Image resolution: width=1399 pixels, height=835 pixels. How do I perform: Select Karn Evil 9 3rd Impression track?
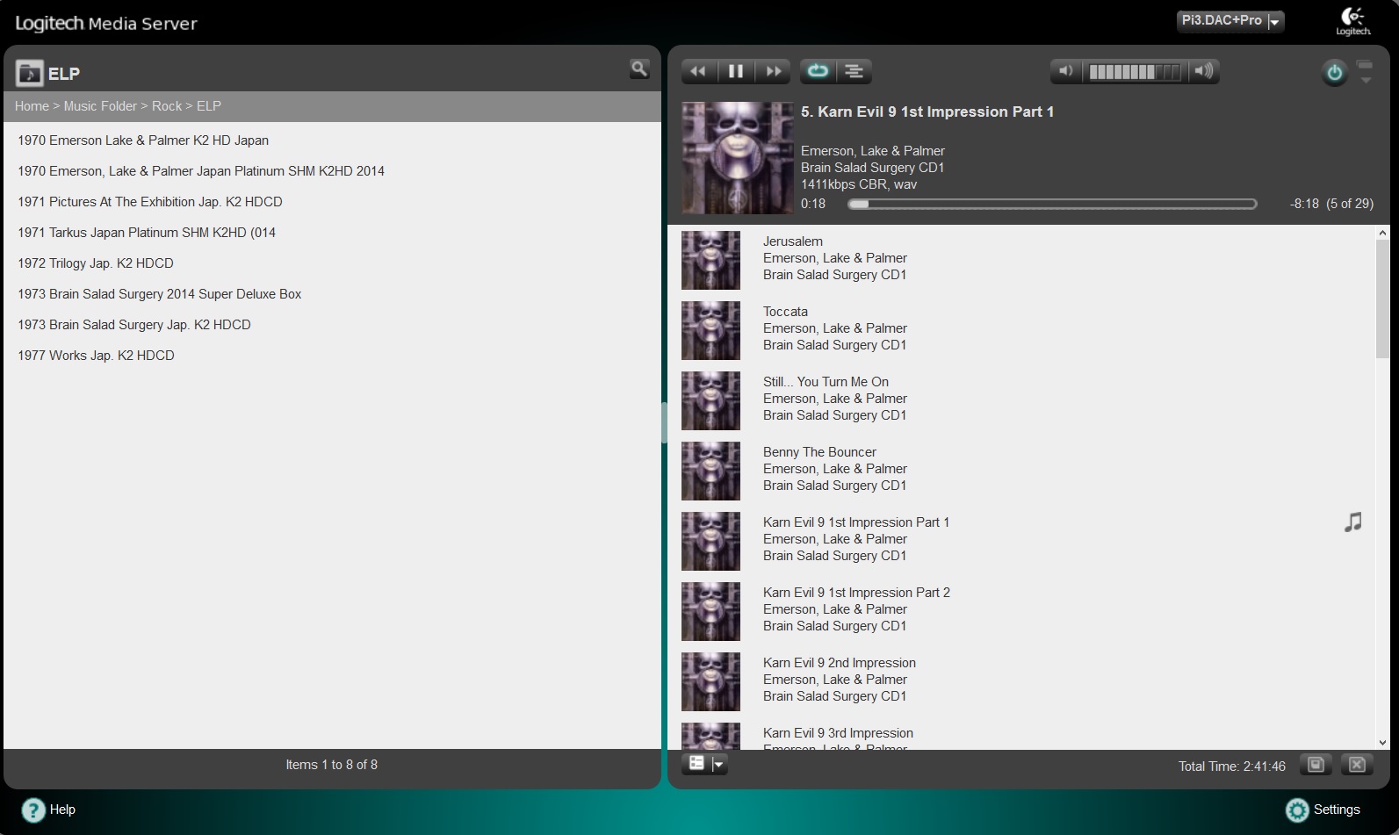click(838, 733)
